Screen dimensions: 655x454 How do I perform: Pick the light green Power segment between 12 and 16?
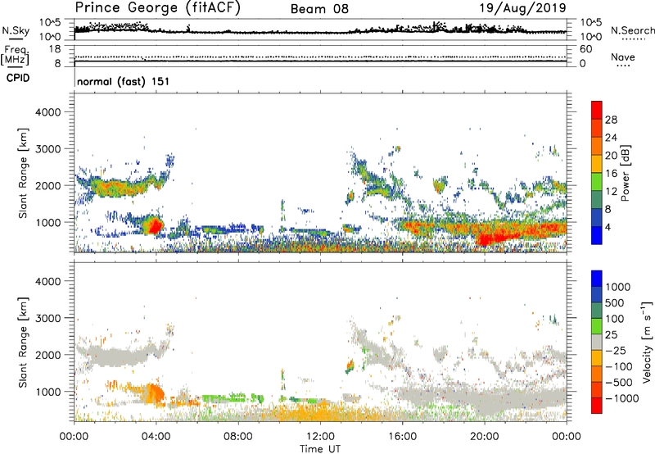click(x=597, y=182)
